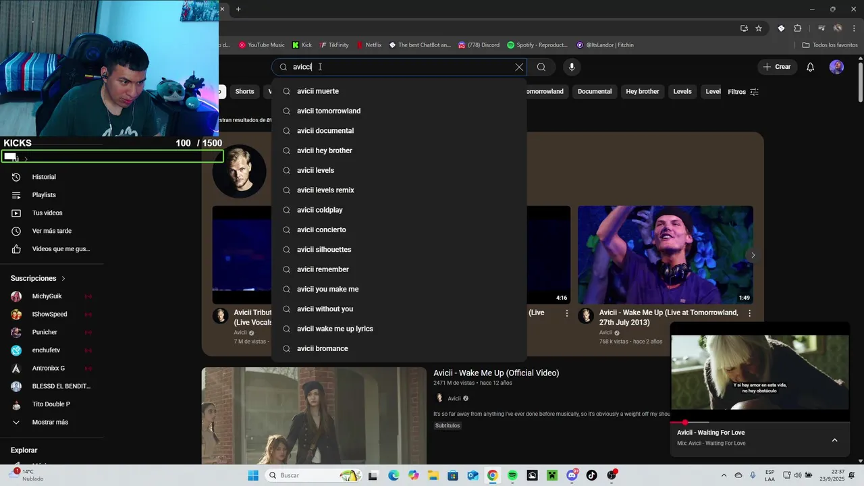This screenshot has width=864, height=486.
Task: Seek the miniplayer progress bar
Action: click(x=759, y=423)
